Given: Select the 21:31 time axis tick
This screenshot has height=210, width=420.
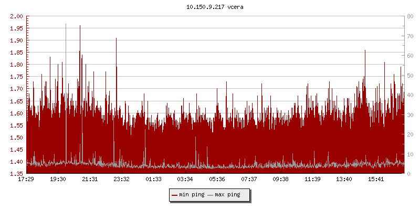Looking at the screenshot, I should (90, 179).
